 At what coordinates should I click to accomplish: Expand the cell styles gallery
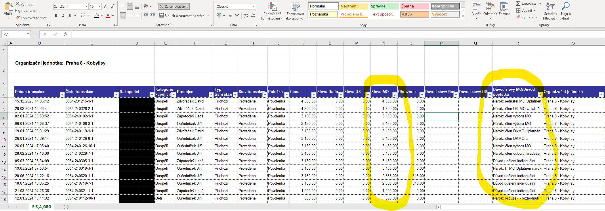(463, 16)
